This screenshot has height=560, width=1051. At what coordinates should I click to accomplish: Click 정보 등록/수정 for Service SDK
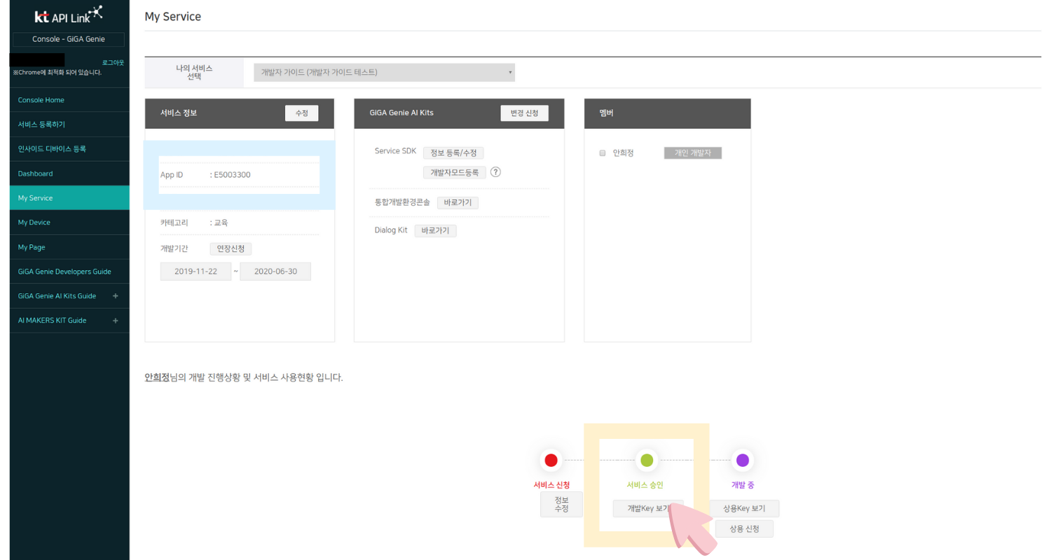[x=453, y=153]
